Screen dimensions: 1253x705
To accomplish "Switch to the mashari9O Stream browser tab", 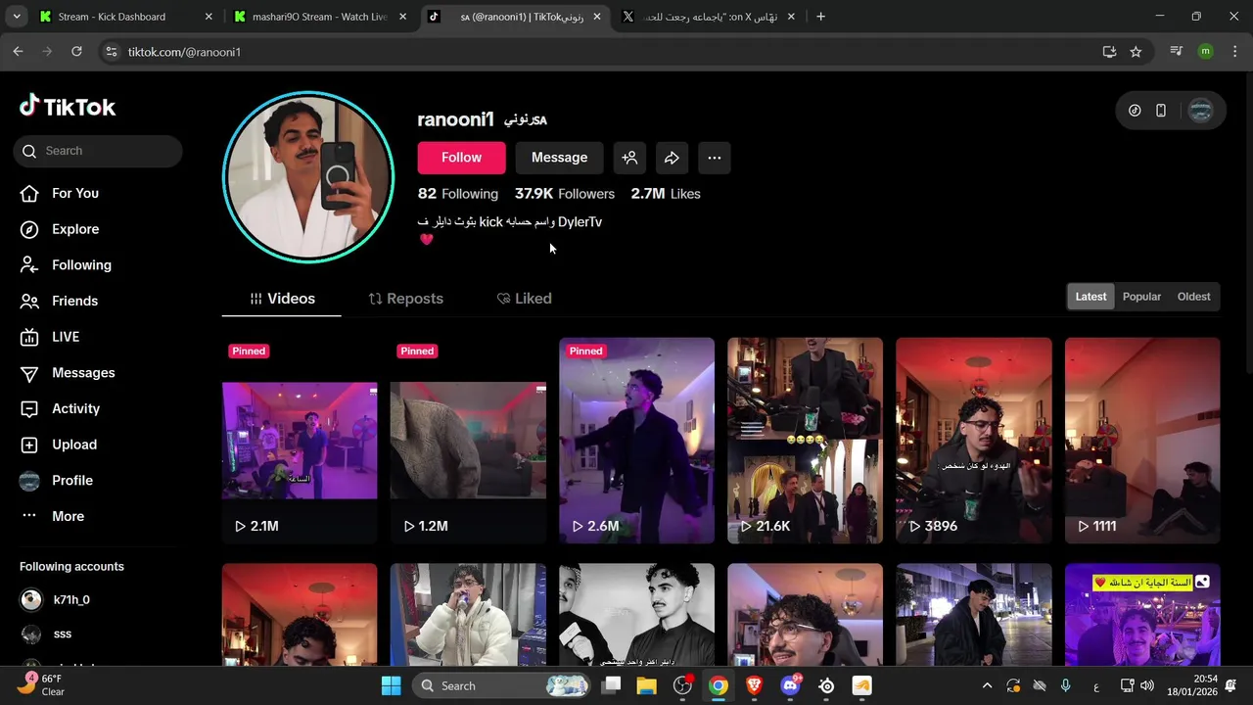I will [320, 17].
